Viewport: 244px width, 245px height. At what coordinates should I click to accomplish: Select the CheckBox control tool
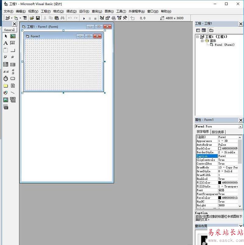coord(6,57)
